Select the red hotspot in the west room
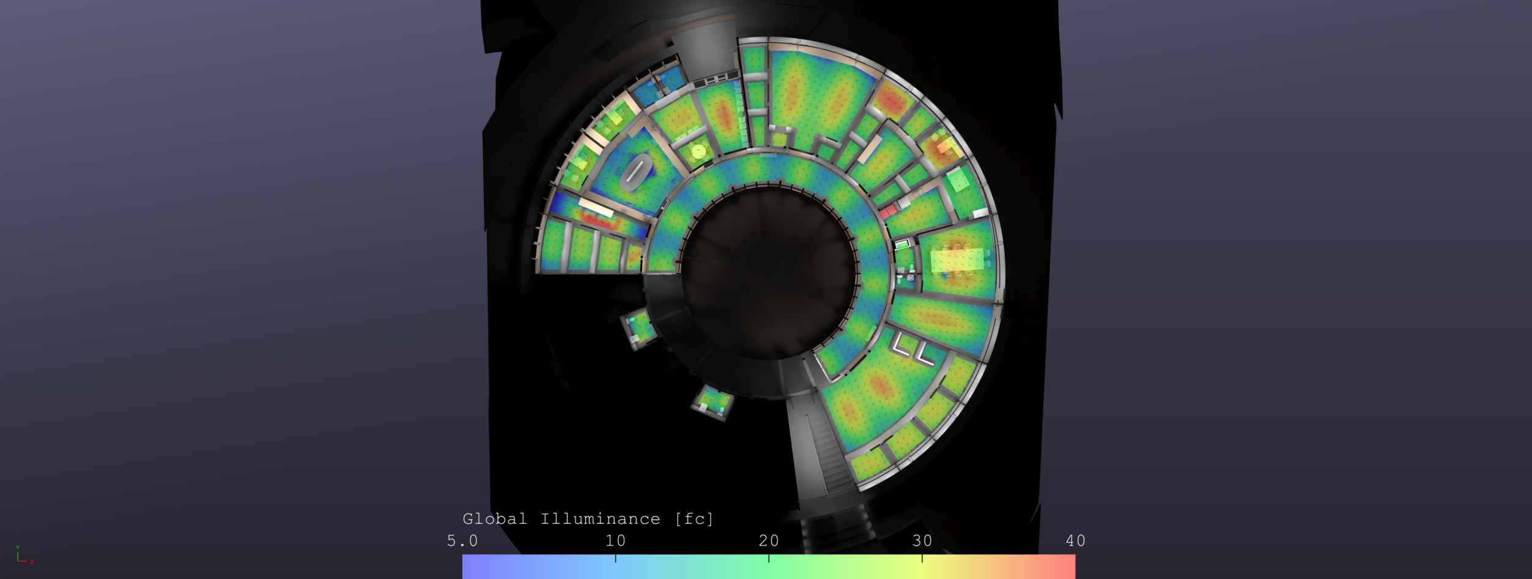The width and height of the screenshot is (1532, 579). coord(597,219)
